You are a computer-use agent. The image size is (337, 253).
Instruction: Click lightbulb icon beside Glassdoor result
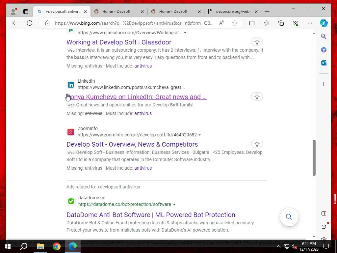pos(257,42)
